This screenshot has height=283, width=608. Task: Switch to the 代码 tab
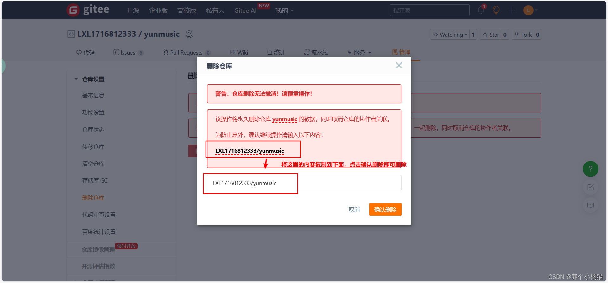click(85, 52)
